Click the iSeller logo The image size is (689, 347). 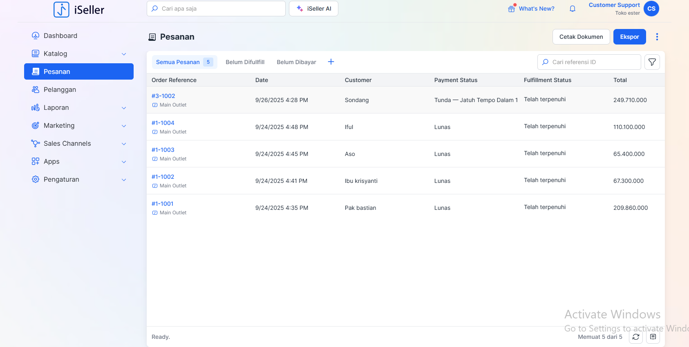[79, 9]
